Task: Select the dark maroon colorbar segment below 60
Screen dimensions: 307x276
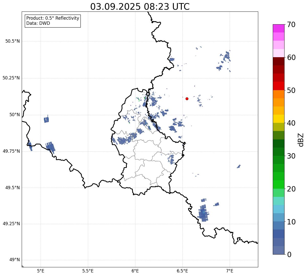Action: click(x=278, y=61)
